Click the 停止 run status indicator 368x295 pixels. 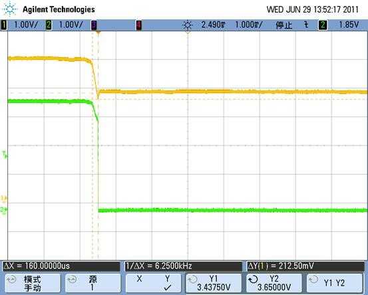284,25
